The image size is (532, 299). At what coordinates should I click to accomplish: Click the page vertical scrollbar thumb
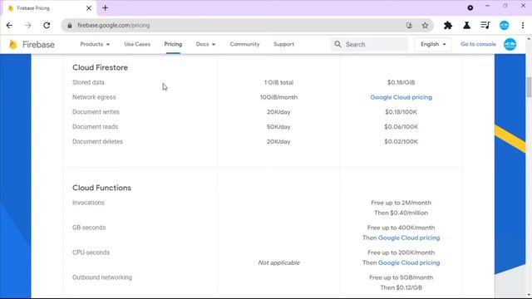pos(529,86)
